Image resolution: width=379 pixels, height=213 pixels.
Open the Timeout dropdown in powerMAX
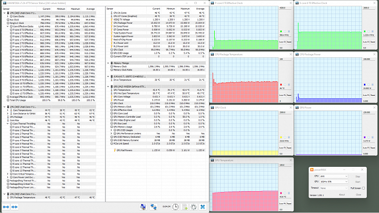coord(334,188)
